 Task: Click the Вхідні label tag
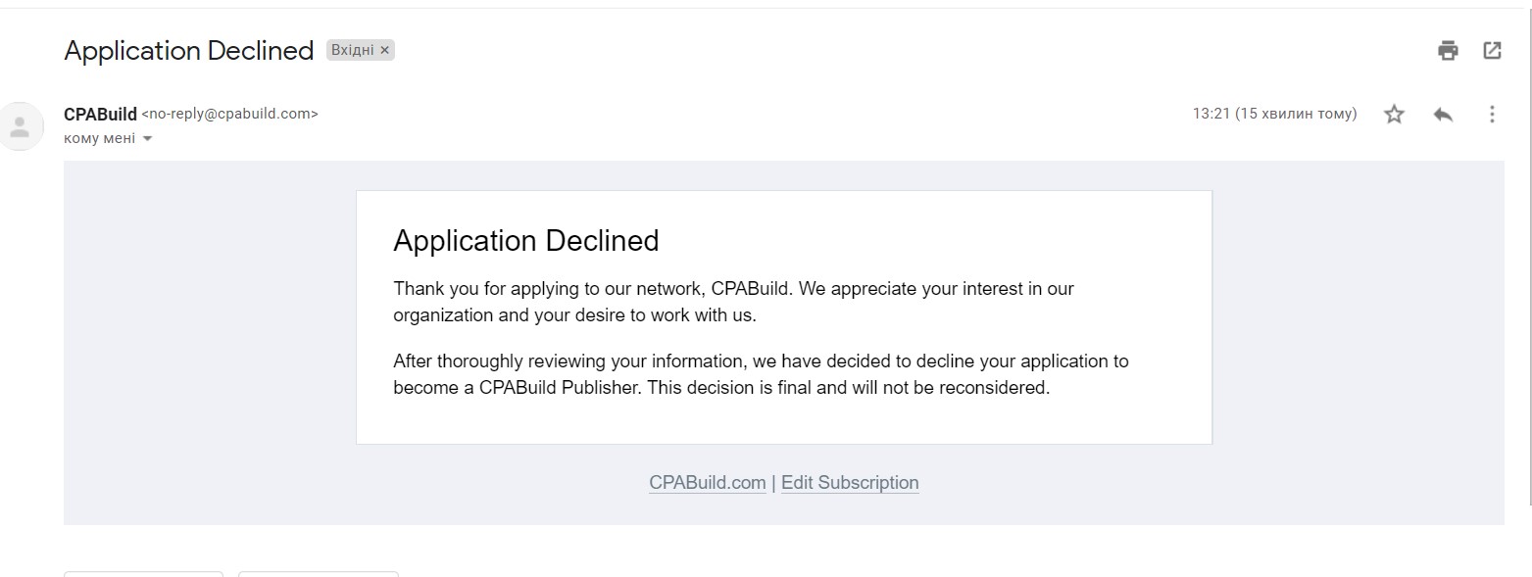click(x=352, y=50)
